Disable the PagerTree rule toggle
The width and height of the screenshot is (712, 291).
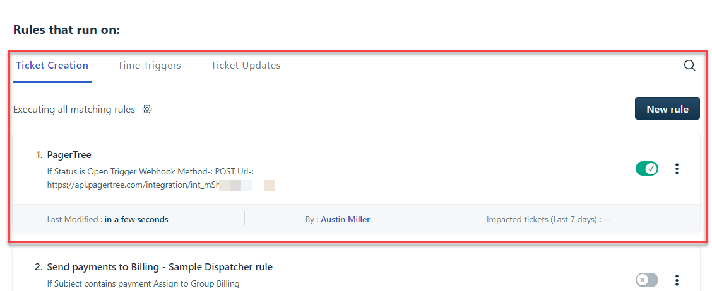click(646, 169)
